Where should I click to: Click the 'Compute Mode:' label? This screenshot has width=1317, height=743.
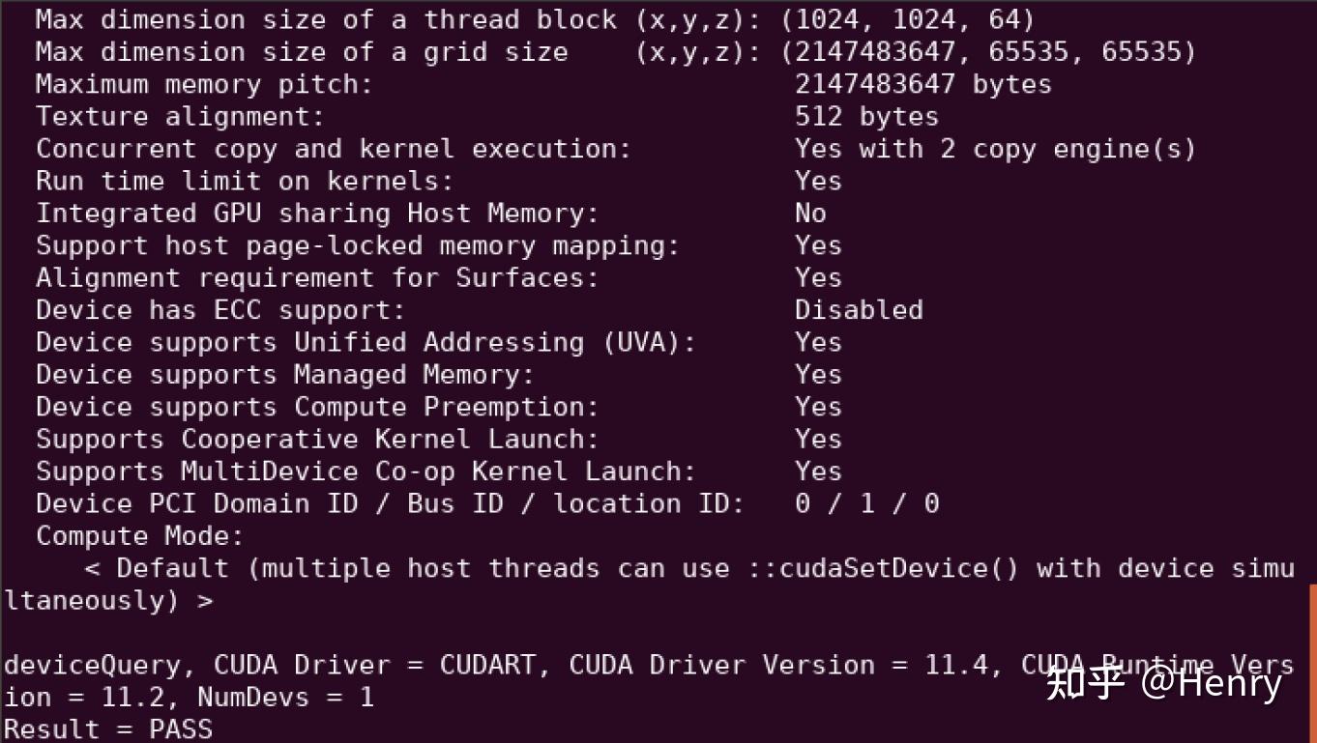[140, 536]
